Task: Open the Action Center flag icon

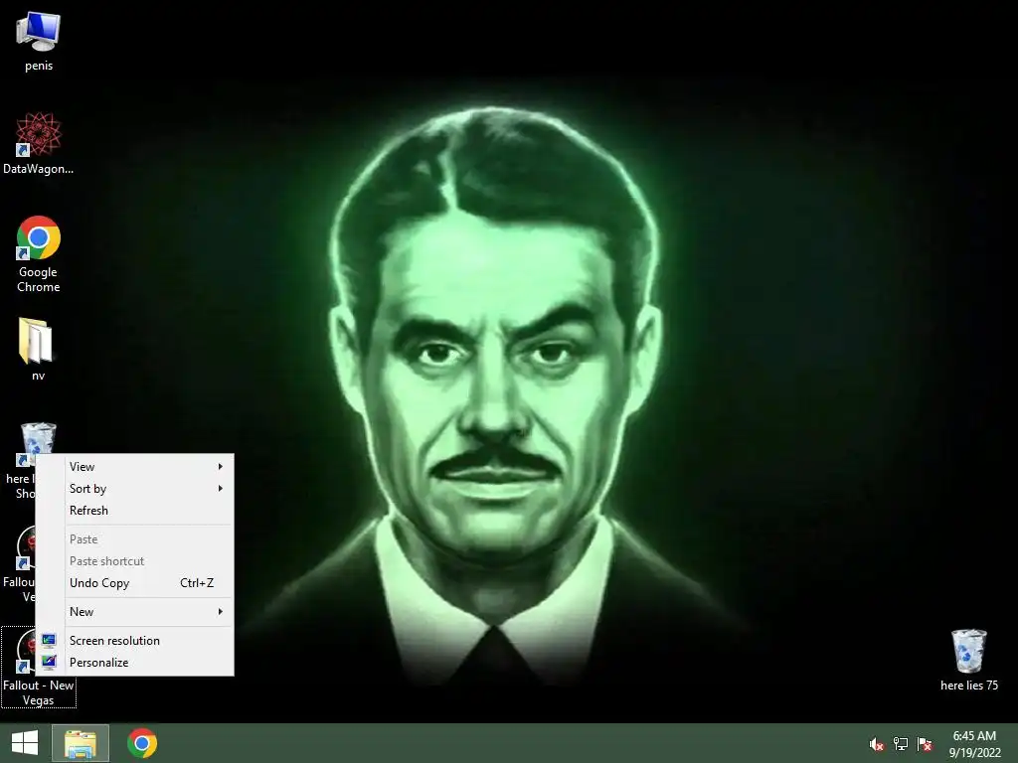Action: (x=925, y=744)
